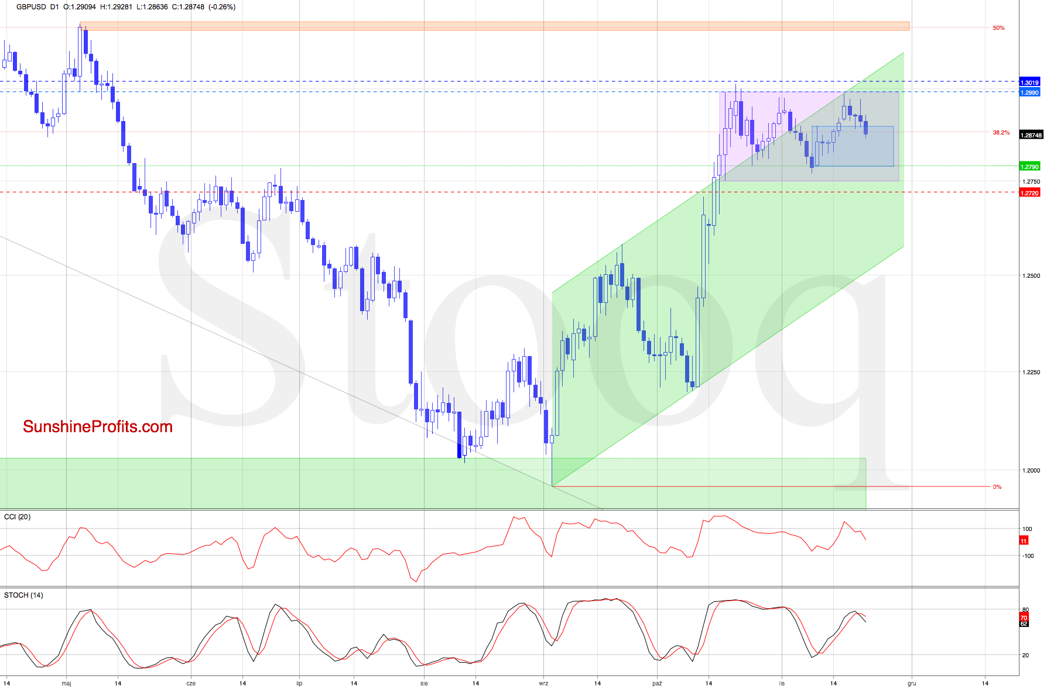
Task: Click the 'cze' month label on time axis
Action: (191, 684)
